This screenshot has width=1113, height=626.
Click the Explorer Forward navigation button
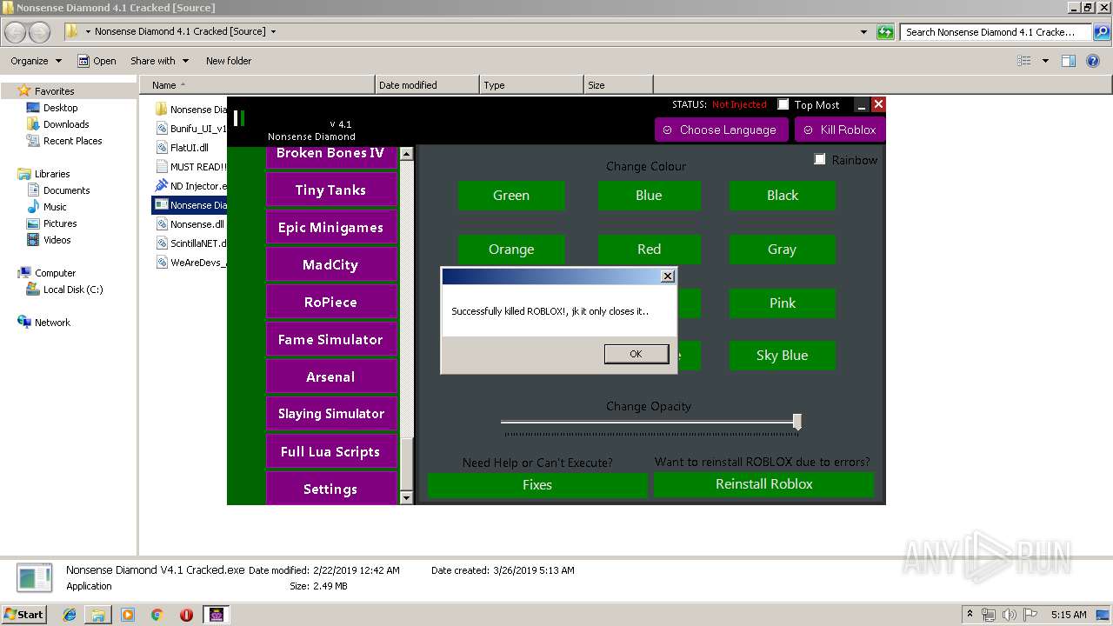[x=39, y=32]
